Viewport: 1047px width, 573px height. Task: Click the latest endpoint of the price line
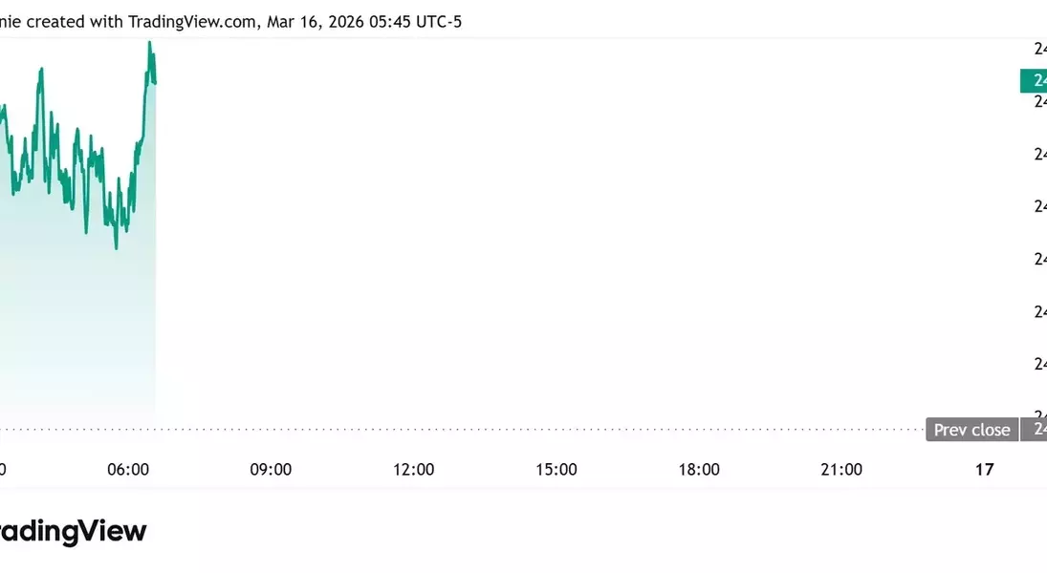(x=155, y=82)
